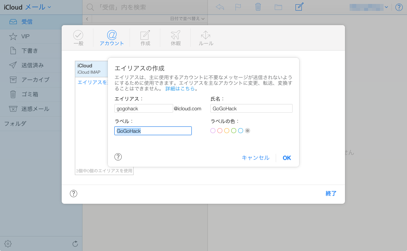Screen dimensions: 407x251
Task: Confirm the alias with OK
Action: [287, 158]
